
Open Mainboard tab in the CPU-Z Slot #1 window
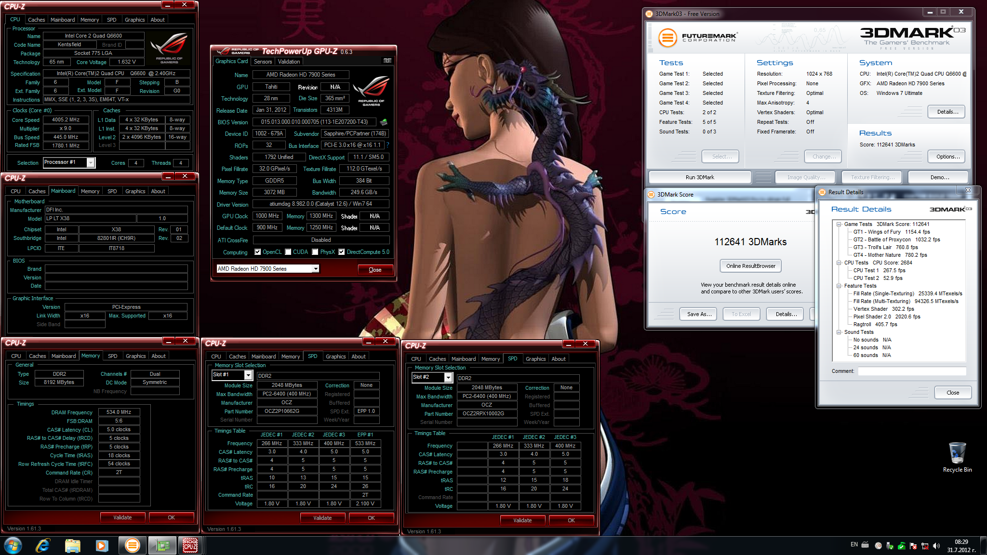click(x=264, y=357)
